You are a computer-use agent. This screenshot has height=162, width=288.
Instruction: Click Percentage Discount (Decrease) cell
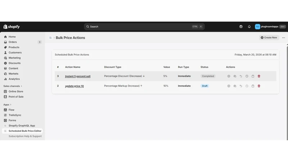pos(124,76)
